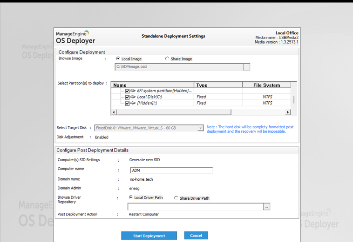Click the Restart Computer post deployment action
The height and width of the screenshot is (242, 353).
[143, 214]
